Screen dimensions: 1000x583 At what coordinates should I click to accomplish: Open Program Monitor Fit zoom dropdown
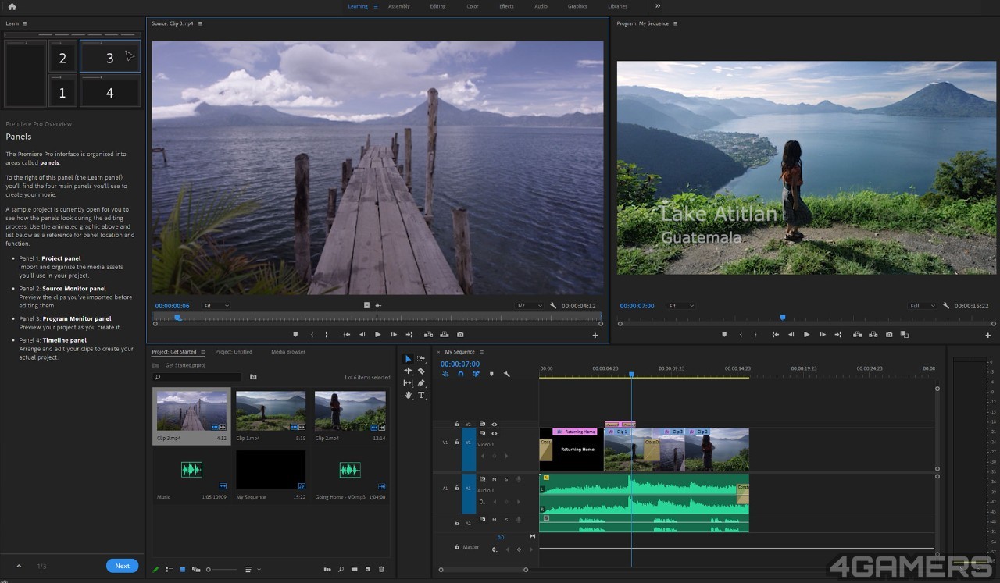tap(680, 306)
